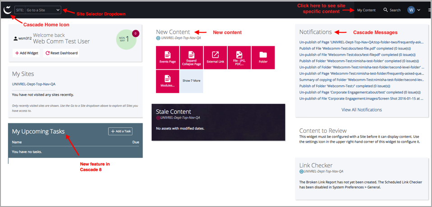Click globe icon under Link Checker heading
The image size is (432, 207).
[301, 171]
